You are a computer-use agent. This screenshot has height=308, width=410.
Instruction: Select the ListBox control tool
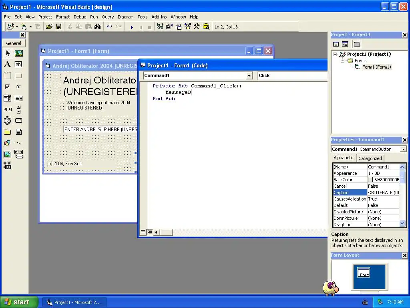point(18,98)
